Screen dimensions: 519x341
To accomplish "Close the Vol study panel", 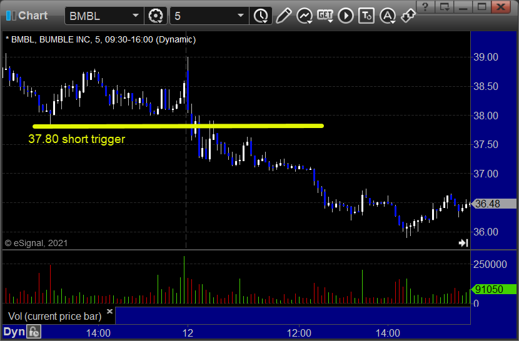I will pyautogui.click(x=110, y=311).
